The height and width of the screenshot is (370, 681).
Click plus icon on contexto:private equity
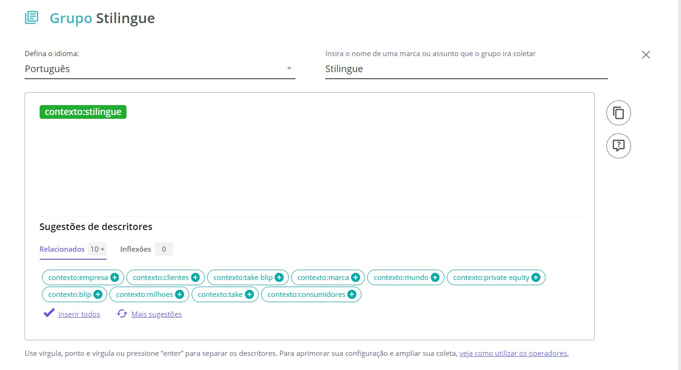[536, 278]
